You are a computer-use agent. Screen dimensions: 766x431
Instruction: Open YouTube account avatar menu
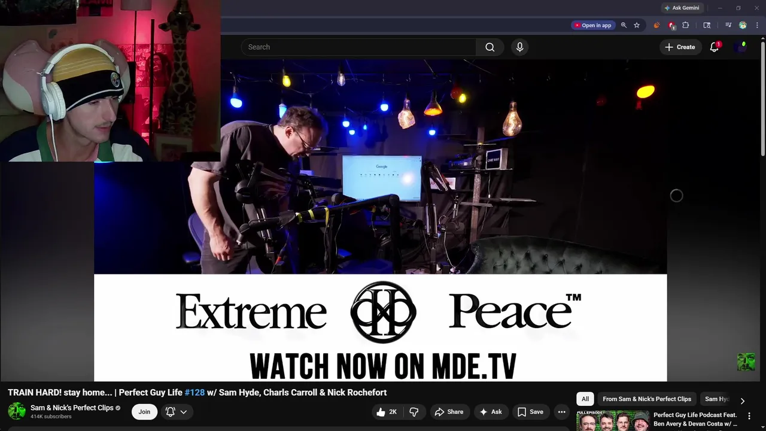click(740, 47)
